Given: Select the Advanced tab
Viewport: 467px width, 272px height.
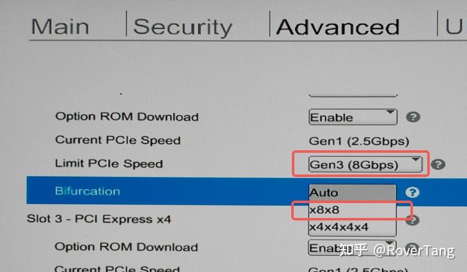Looking at the screenshot, I should click(x=337, y=27).
